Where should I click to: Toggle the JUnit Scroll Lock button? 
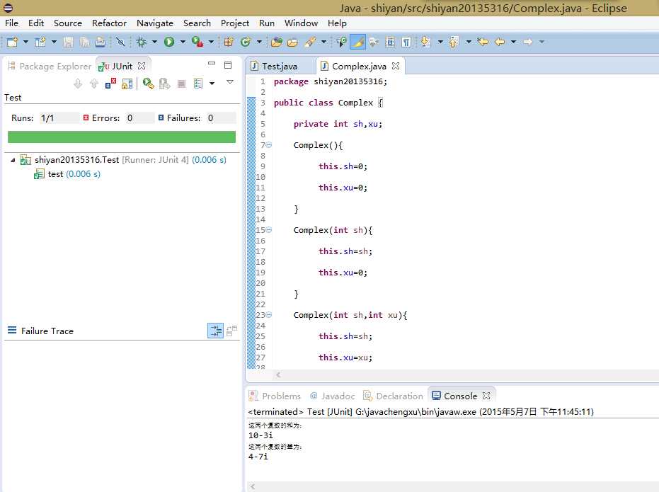[x=127, y=84]
